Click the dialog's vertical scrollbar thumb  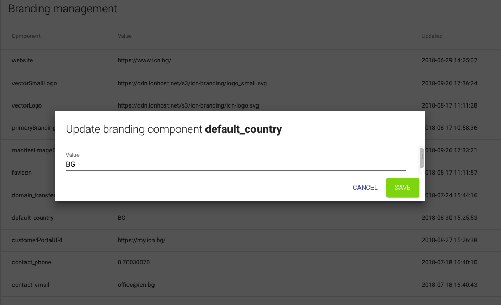click(x=422, y=157)
